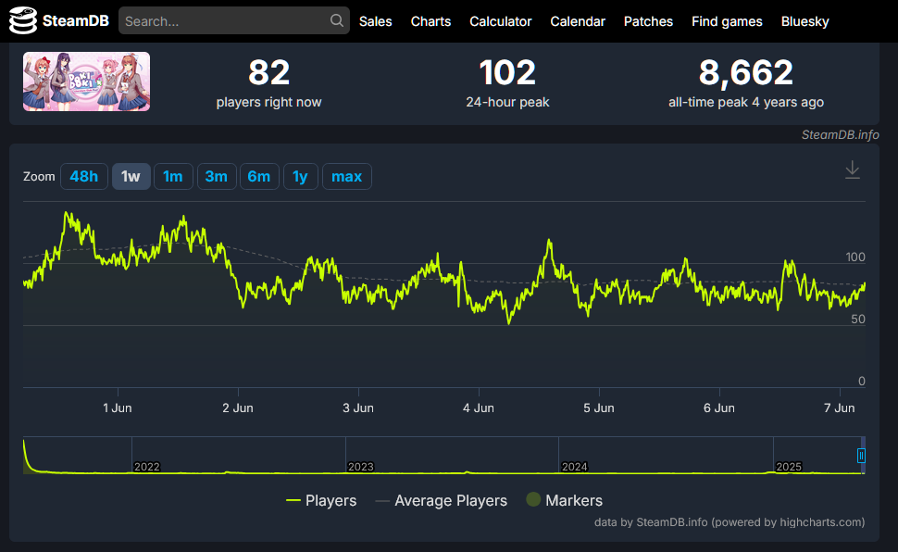Click the highcharts.com data credit text

[730, 522]
